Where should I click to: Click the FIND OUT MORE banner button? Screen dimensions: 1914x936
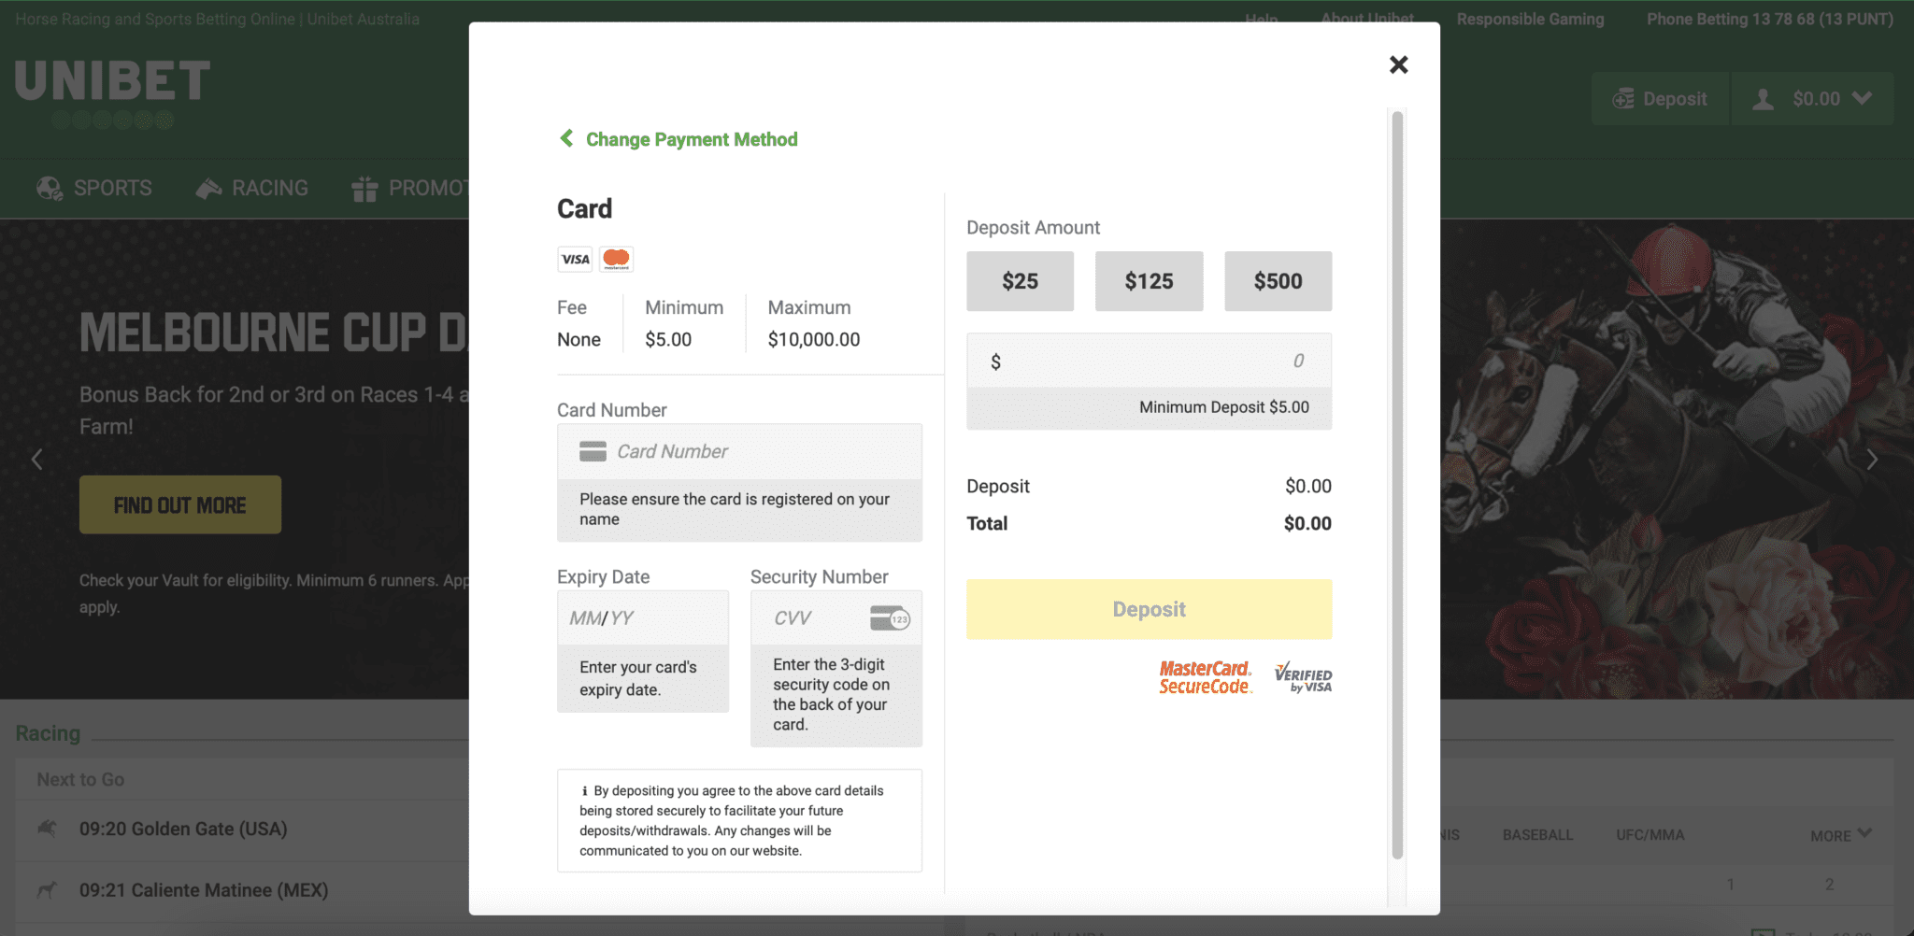click(180, 504)
